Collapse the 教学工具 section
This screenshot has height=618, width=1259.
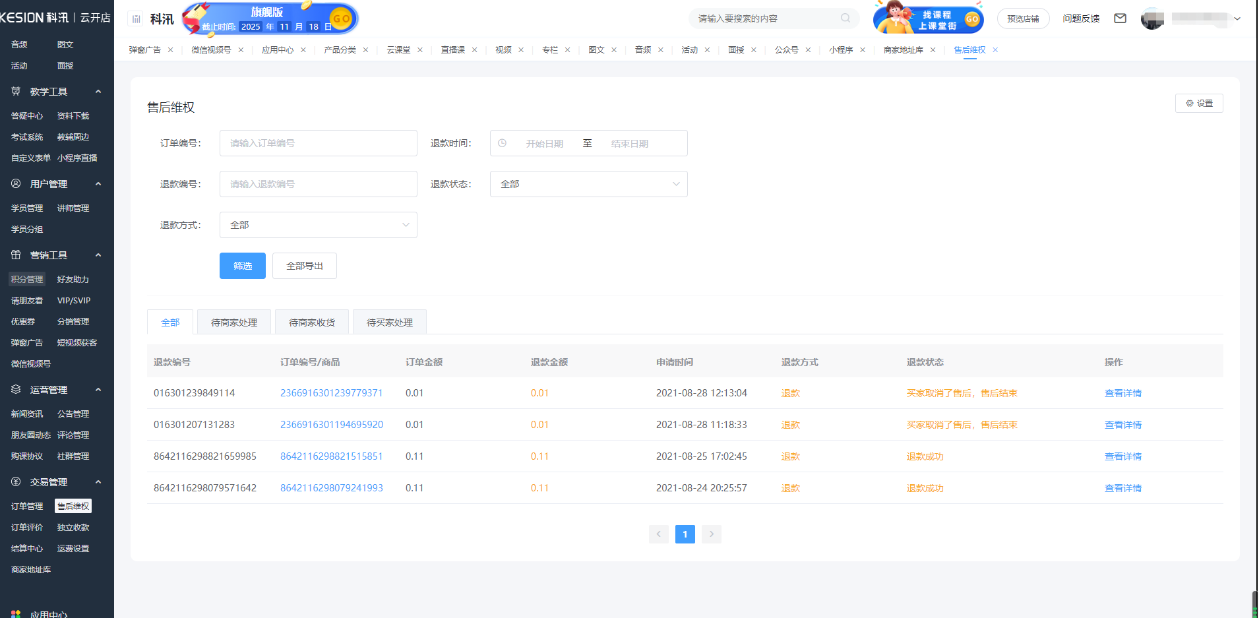point(98,91)
